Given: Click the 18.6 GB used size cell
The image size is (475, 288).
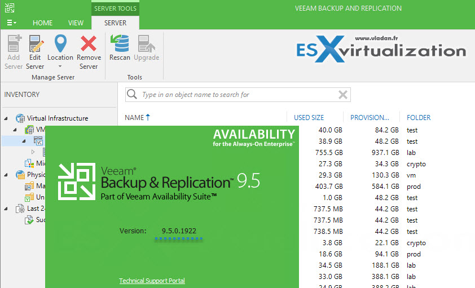Looking at the screenshot, I should (x=331, y=254).
